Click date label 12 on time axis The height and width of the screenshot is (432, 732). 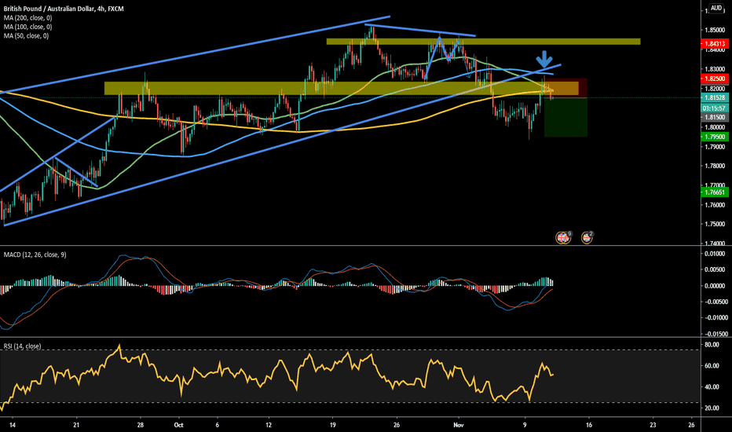[x=269, y=425]
